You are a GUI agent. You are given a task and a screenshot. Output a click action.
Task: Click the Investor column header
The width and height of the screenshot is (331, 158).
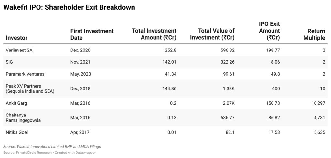(17, 38)
